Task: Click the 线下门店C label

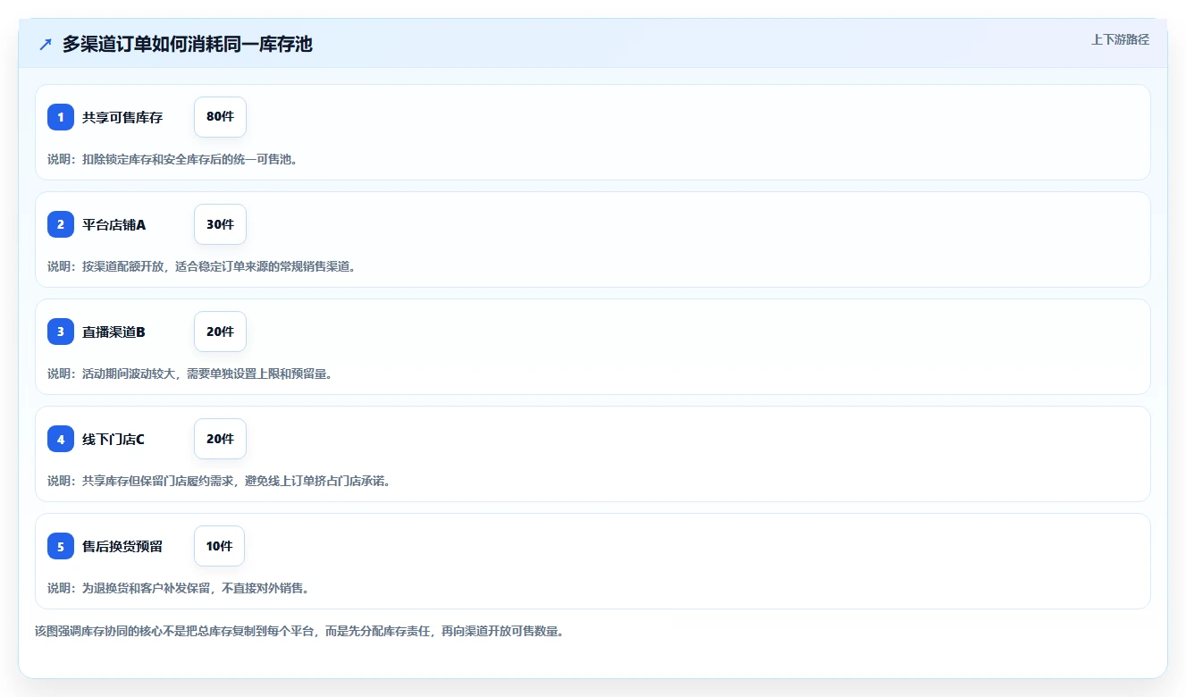Action: pos(114,439)
